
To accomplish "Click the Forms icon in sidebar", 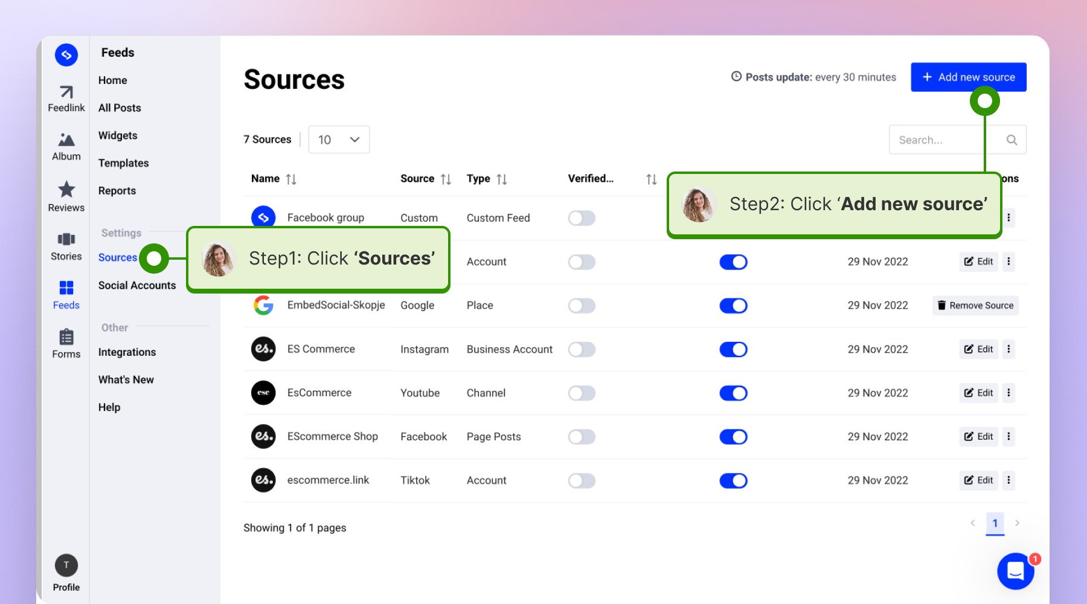I will coord(66,338).
